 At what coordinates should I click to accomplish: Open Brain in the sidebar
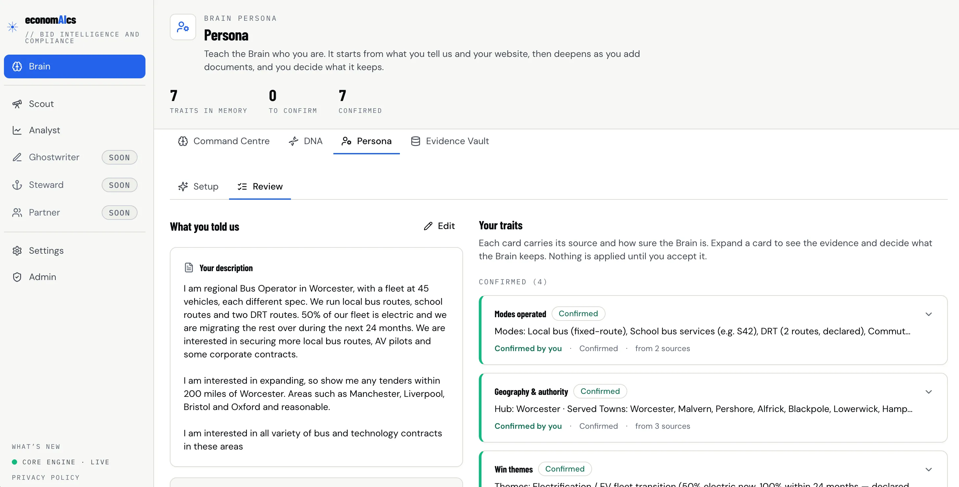click(x=74, y=66)
